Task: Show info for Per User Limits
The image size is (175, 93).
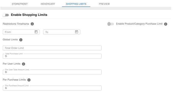Action: click(x=23, y=64)
